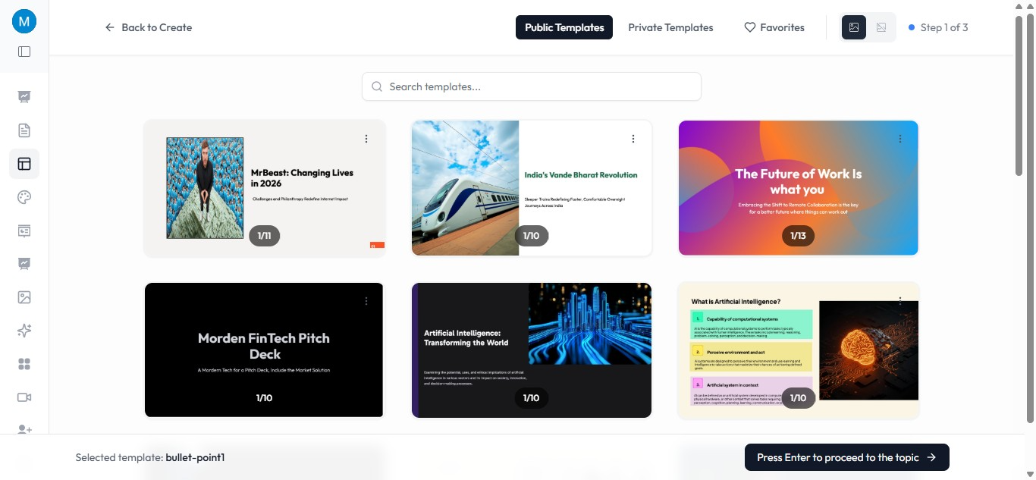Click the 1/13 slide counter badge
Screen dimensions: 1036x480
click(x=798, y=236)
